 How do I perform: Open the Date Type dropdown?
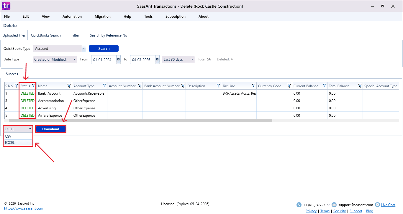click(55, 60)
